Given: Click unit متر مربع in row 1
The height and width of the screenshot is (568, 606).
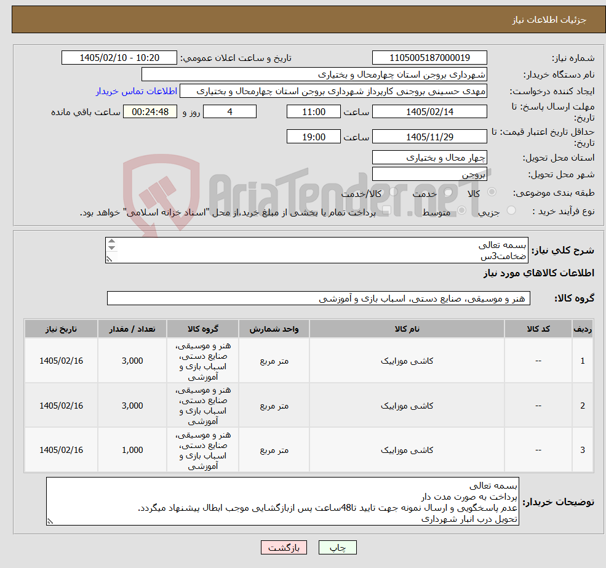Looking at the screenshot, I should [274, 361].
